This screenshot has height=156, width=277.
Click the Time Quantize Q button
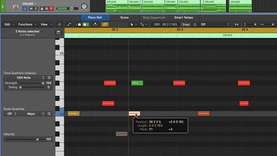tap(49, 78)
